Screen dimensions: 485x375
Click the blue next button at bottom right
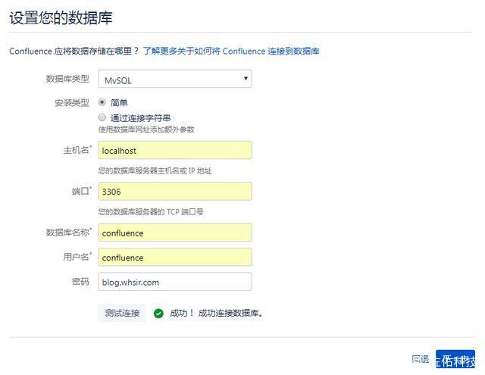click(455, 359)
